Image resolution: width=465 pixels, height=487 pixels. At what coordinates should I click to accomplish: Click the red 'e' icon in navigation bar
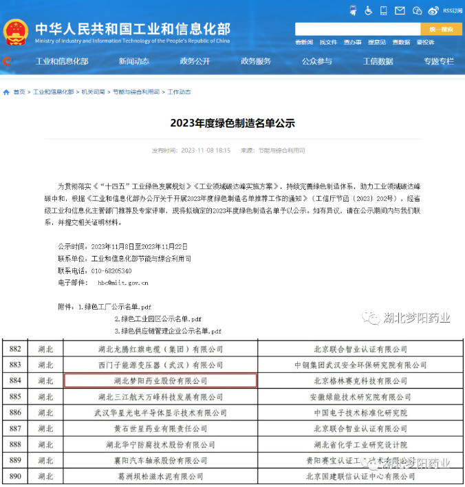coord(7,61)
